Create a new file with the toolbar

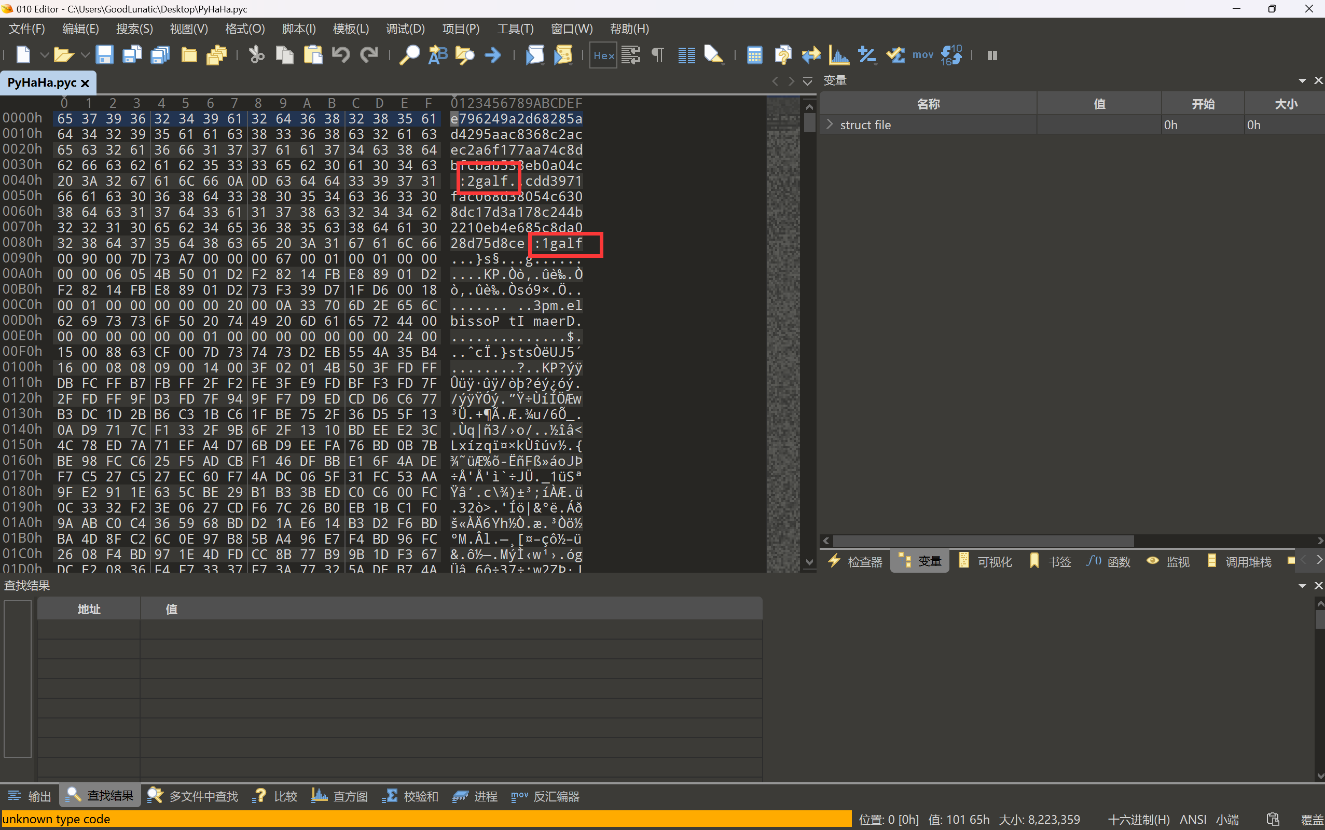tap(23, 55)
